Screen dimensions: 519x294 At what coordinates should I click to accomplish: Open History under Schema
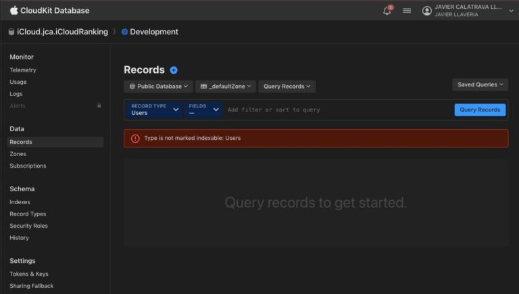[19, 238]
